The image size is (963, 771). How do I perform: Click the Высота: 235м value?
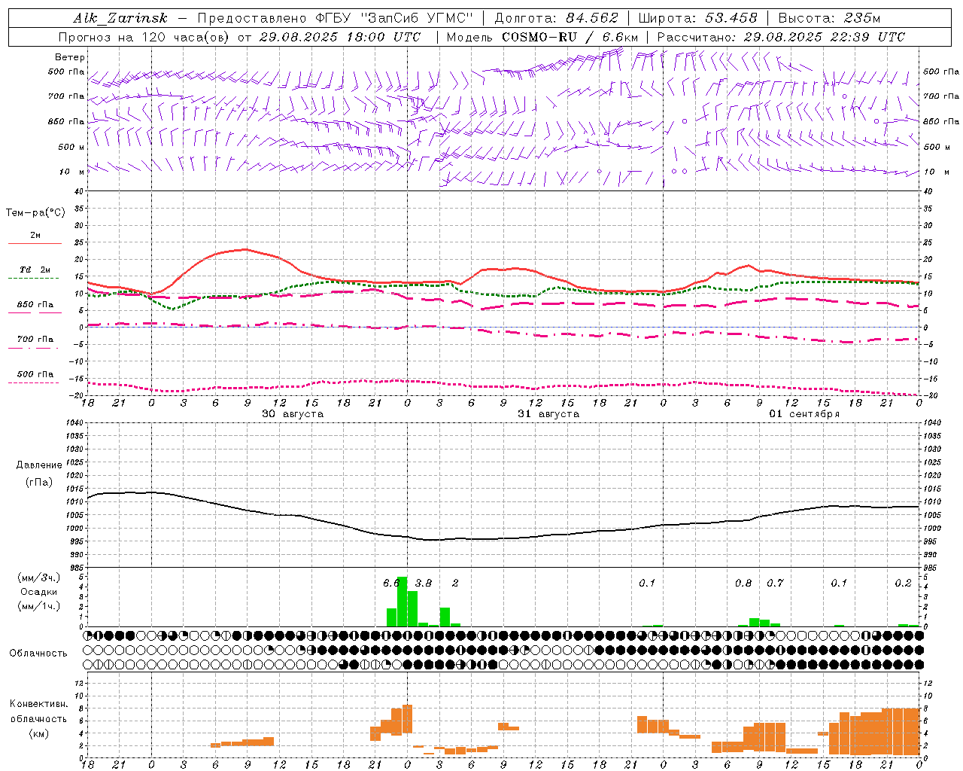point(829,18)
